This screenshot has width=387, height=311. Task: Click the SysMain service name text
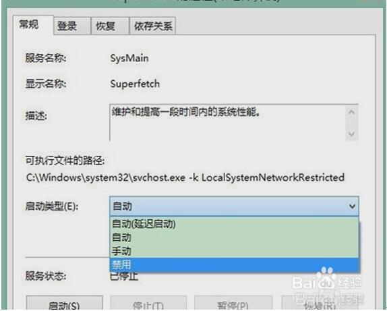coord(129,58)
